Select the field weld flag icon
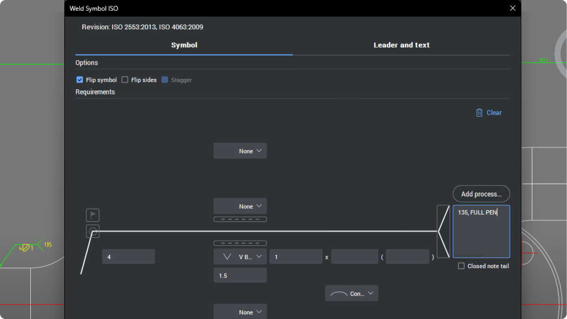The image size is (567, 319). coord(92,215)
